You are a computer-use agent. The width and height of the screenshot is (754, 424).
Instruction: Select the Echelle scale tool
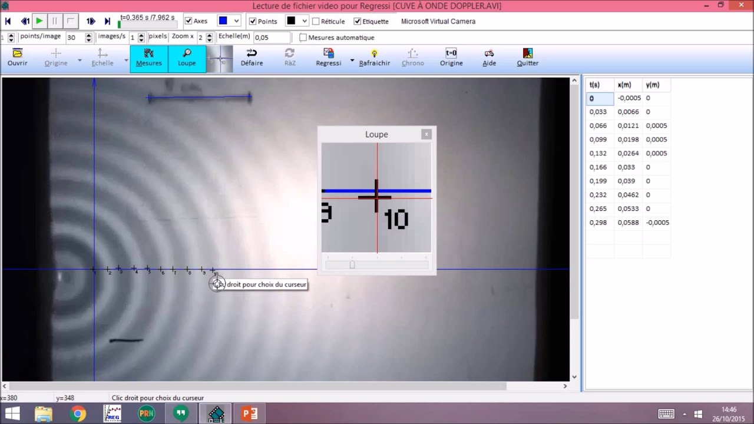tap(102, 58)
